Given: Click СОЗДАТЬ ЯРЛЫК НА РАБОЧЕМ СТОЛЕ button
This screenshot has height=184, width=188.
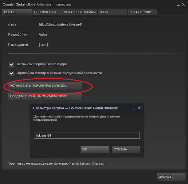Looking at the screenshot, I should click(45, 96).
